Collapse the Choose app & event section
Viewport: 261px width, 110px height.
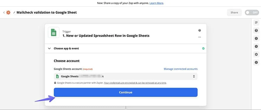[x=49, y=48]
